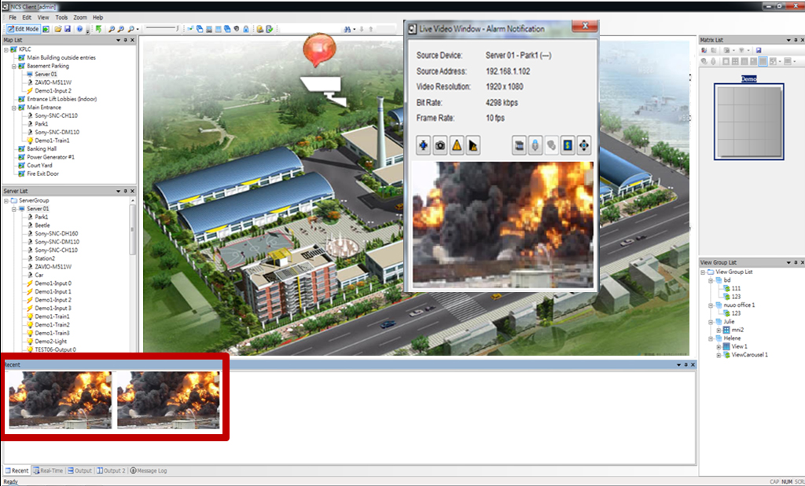Switch to the Output 2 tab

111,470
